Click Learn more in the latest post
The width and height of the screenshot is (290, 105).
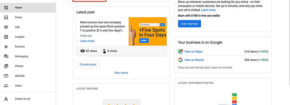coord(87,41)
